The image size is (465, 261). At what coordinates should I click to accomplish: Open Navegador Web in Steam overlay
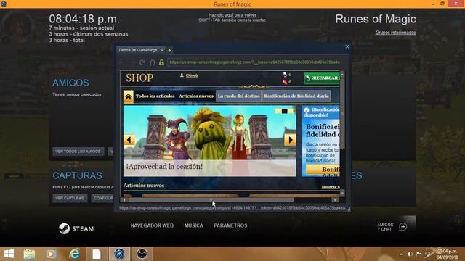(152, 225)
